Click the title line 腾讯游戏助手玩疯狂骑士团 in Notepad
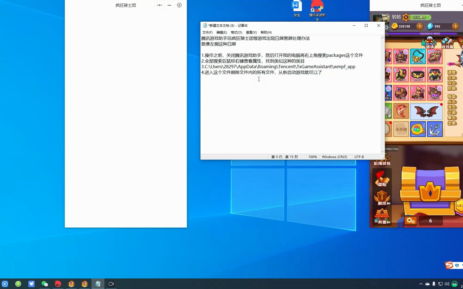463x289 pixels. 255,38
